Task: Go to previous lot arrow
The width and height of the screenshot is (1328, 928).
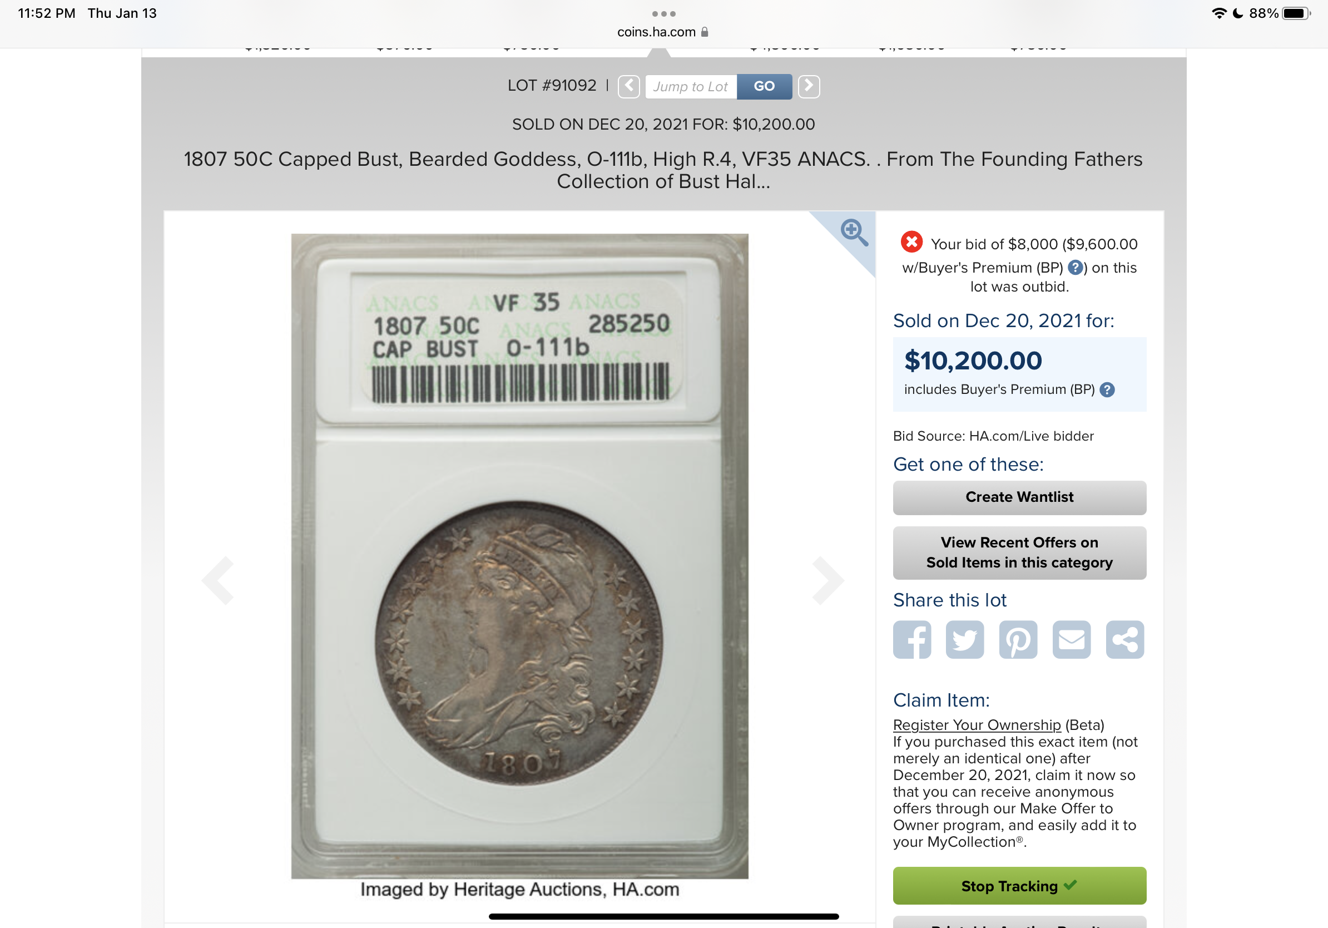Action: [x=629, y=86]
